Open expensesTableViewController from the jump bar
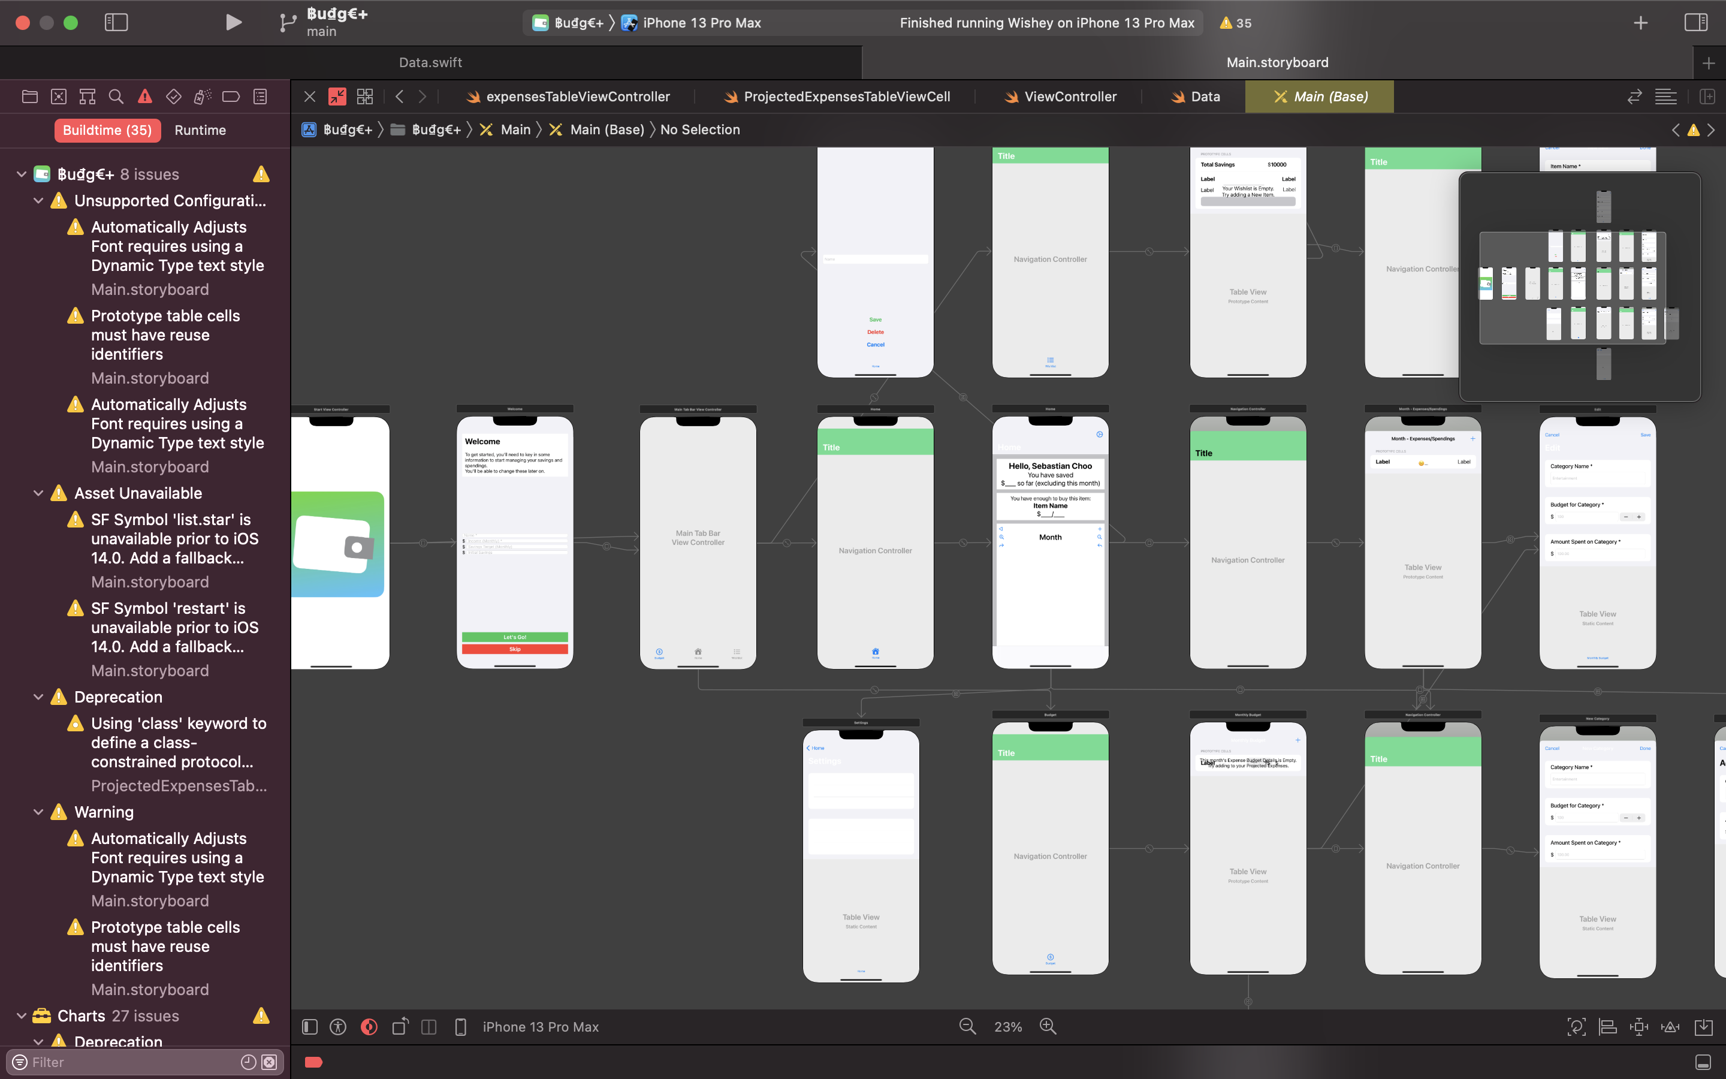Viewport: 1726px width, 1079px height. point(577,97)
